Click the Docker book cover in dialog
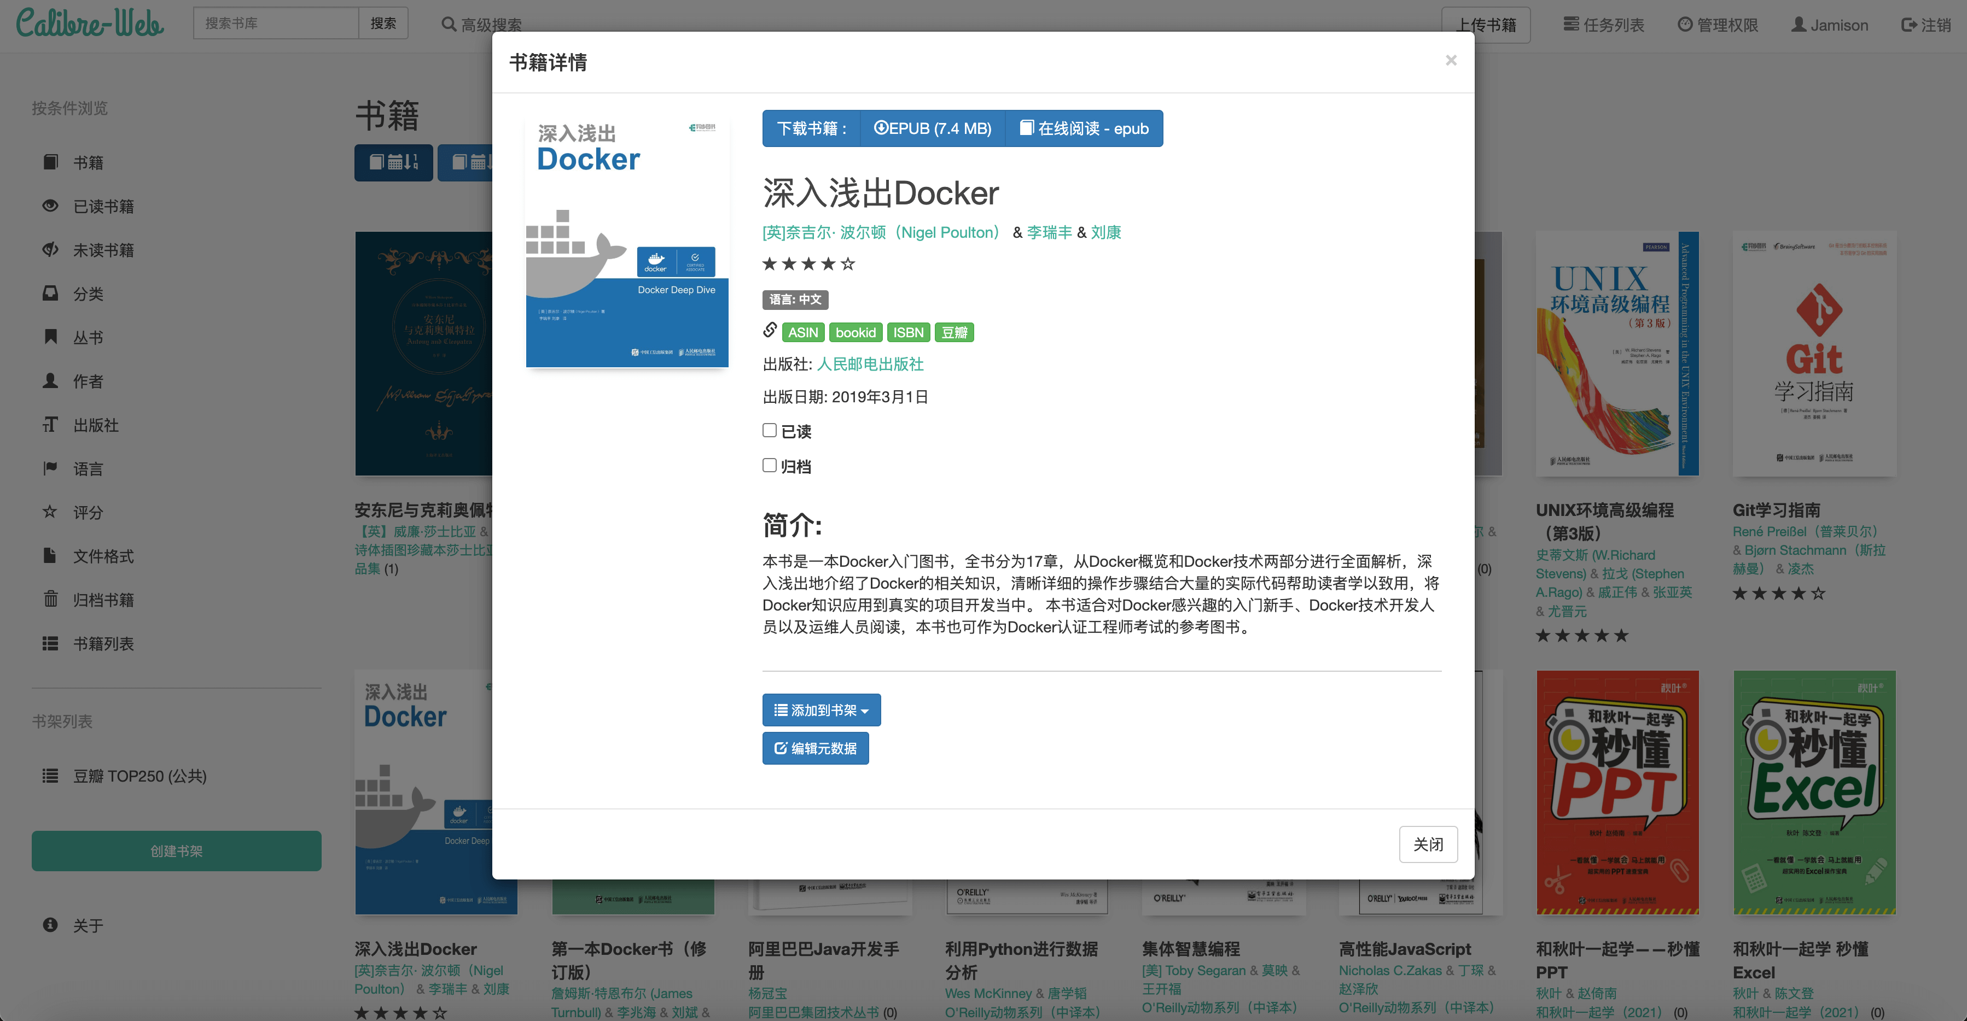Viewport: 1967px width, 1021px height. [x=627, y=241]
